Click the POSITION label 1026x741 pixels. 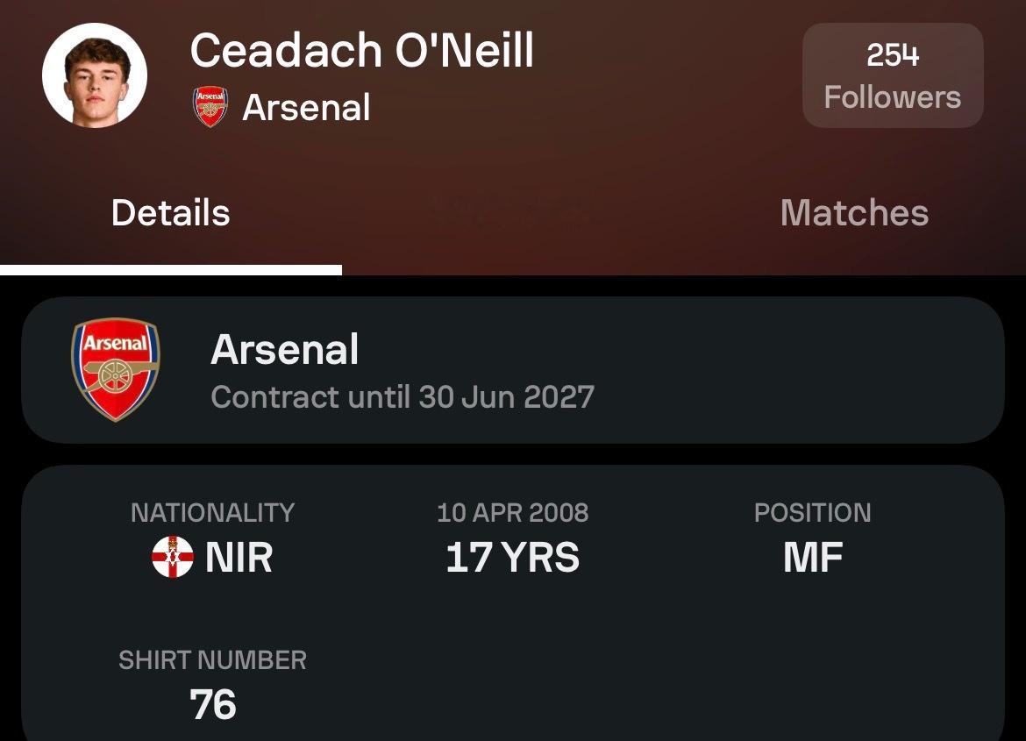pos(812,513)
